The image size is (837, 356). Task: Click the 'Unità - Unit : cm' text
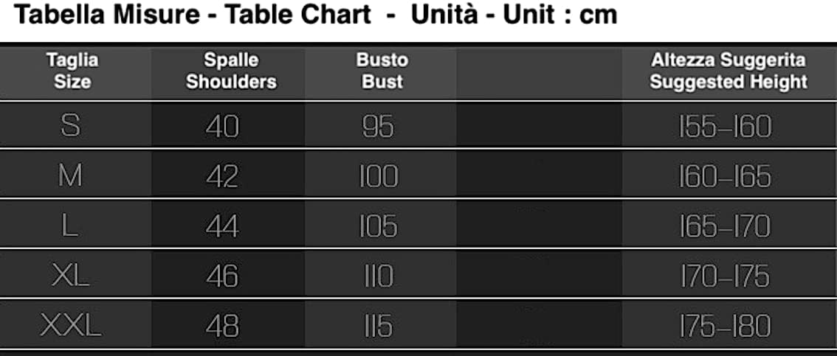514,16
